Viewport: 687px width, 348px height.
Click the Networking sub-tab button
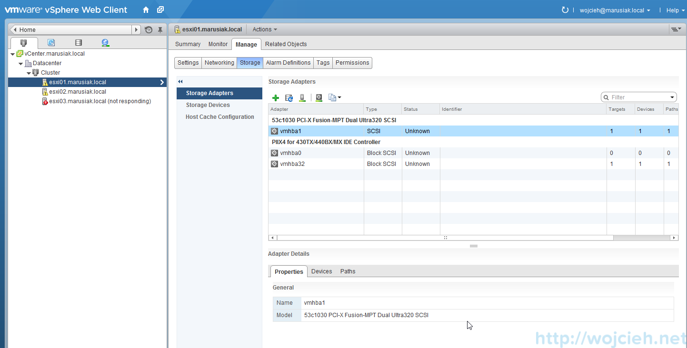click(219, 63)
